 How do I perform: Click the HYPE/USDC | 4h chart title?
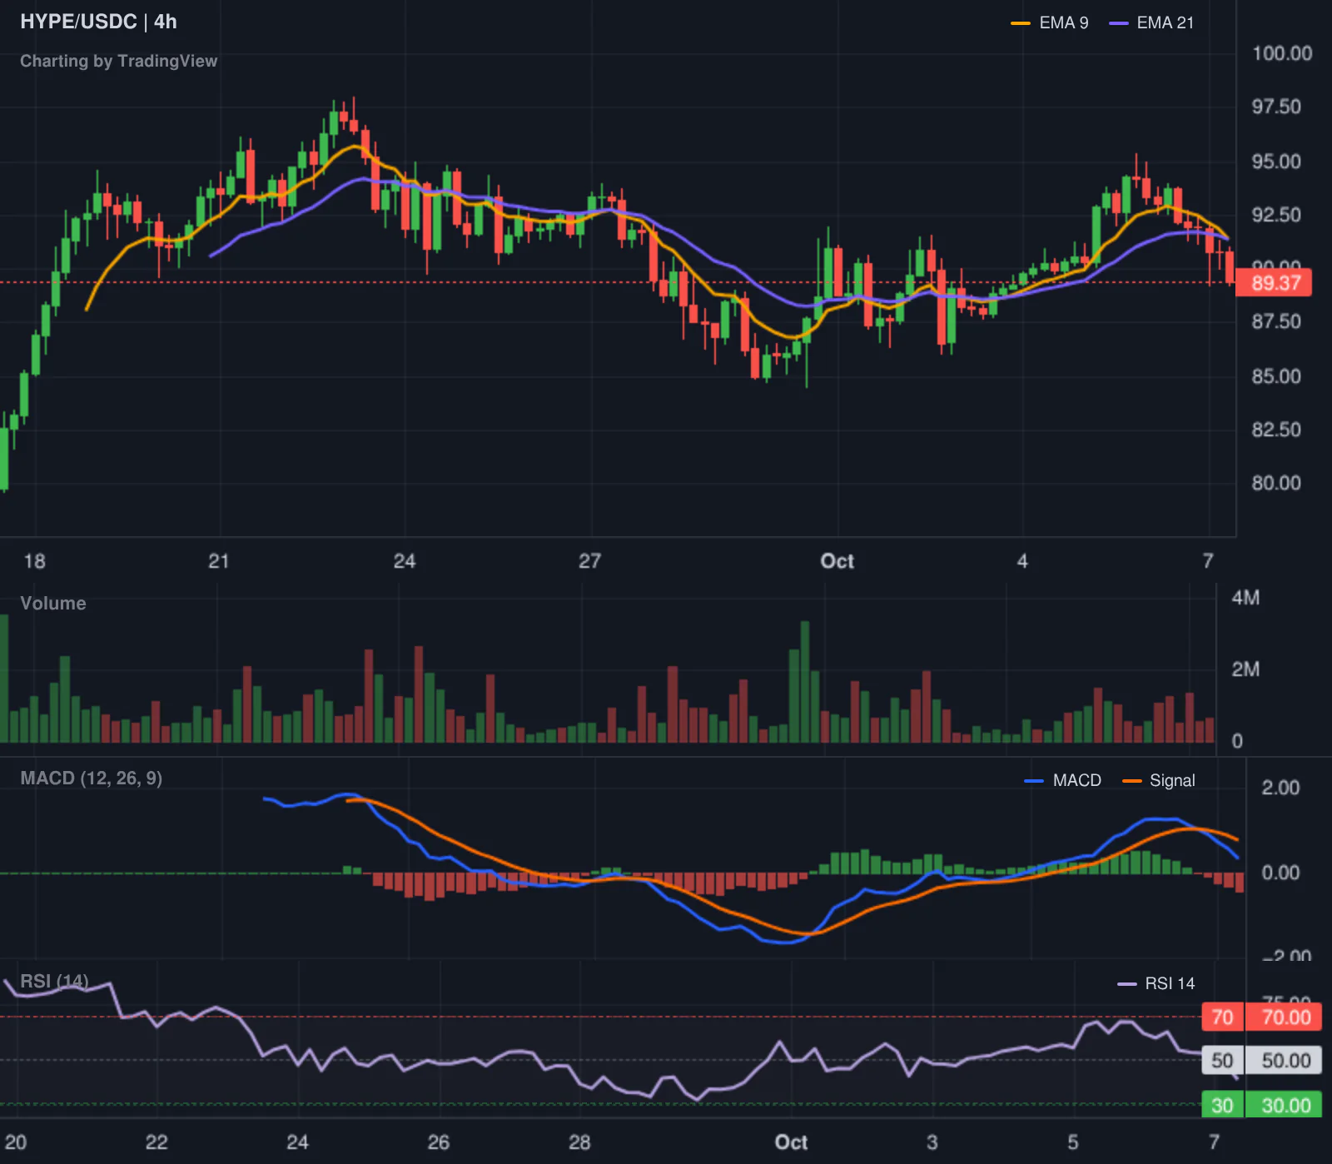point(98,22)
